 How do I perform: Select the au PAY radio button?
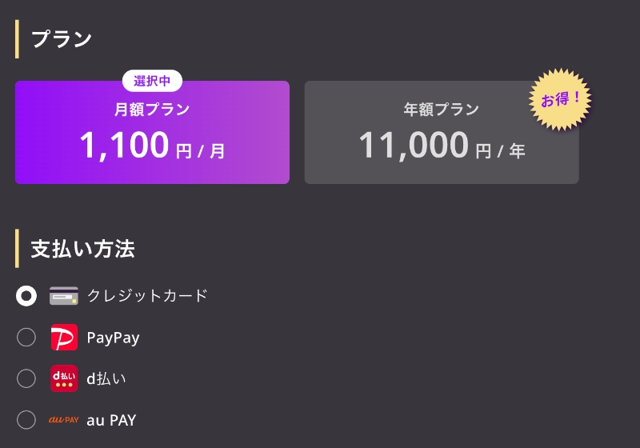(26, 419)
